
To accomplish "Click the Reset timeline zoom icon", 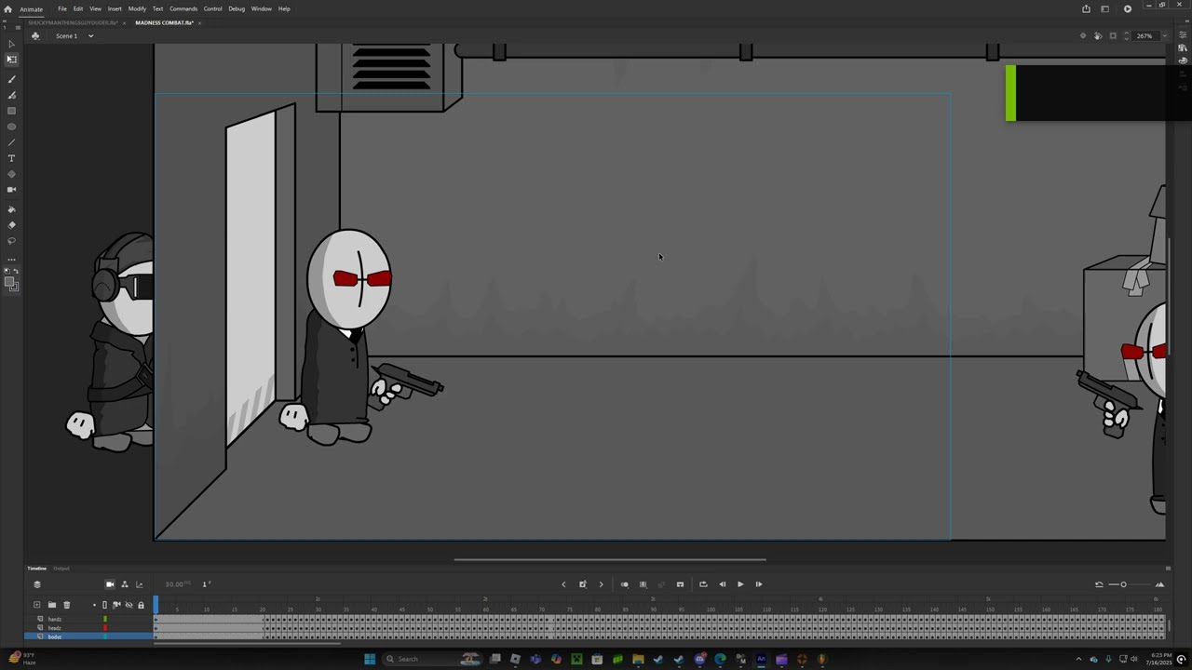I will coord(1099,584).
